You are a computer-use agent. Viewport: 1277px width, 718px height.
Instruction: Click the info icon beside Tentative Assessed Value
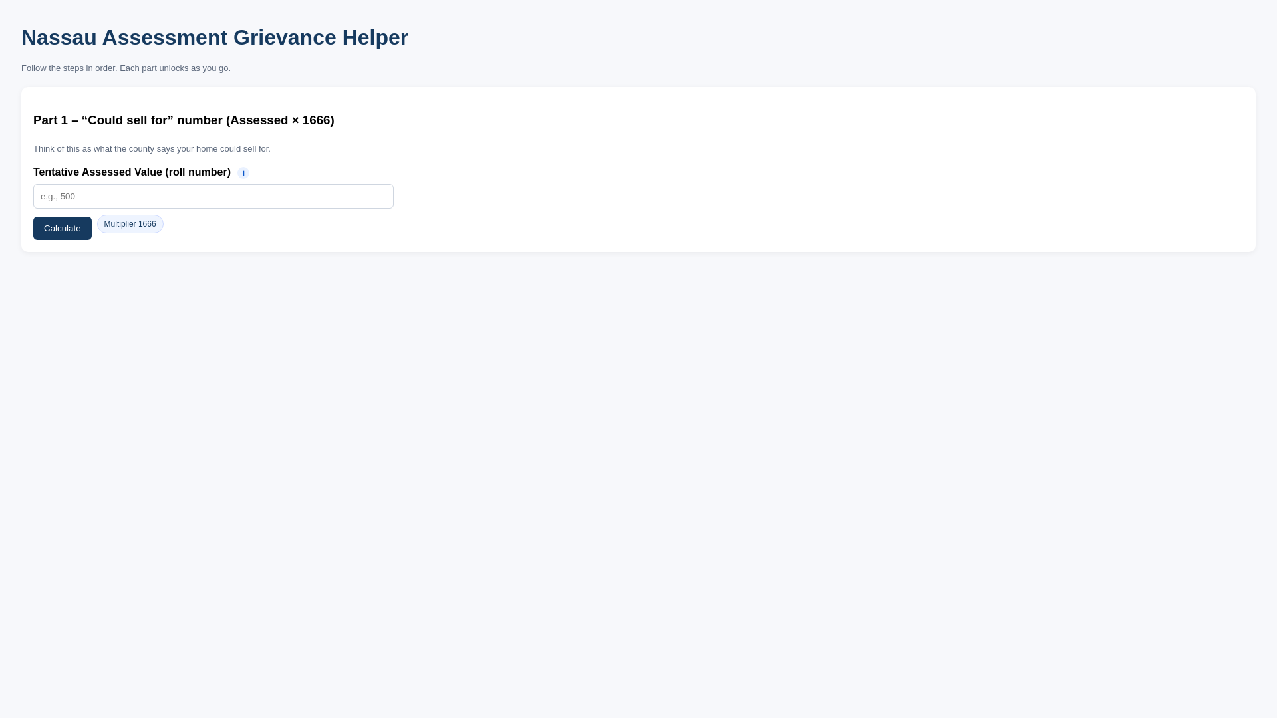[x=243, y=173]
